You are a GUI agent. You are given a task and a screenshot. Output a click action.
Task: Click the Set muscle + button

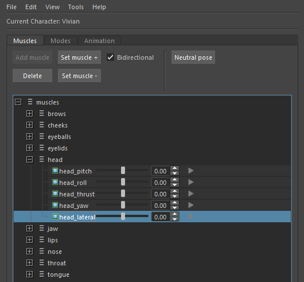(x=79, y=57)
